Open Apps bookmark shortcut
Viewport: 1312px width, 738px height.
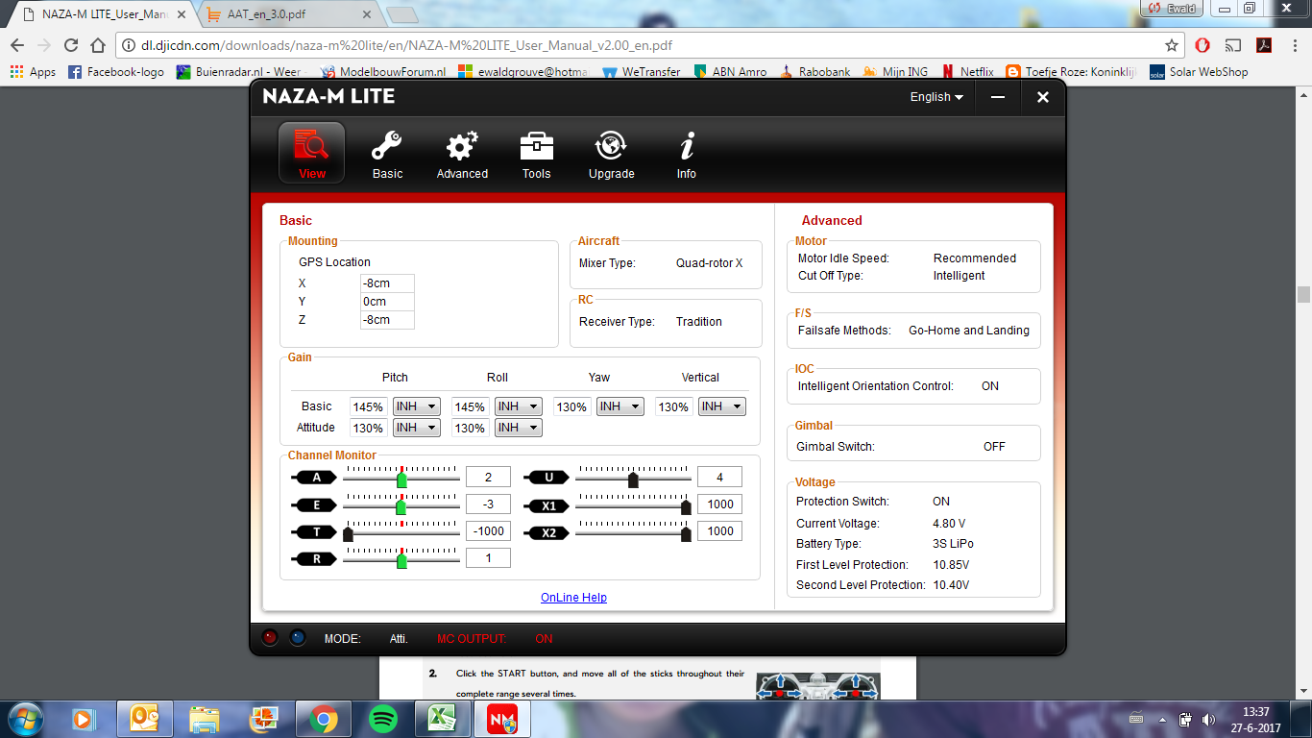pyautogui.click(x=34, y=72)
